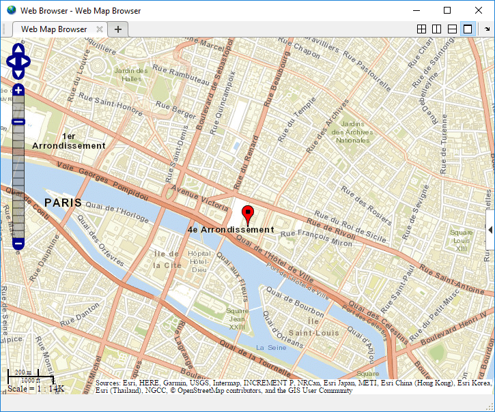Expand the collapsed right side panel
This screenshot has width=495, height=412.
pyautogui.click(x=490, y=230)
